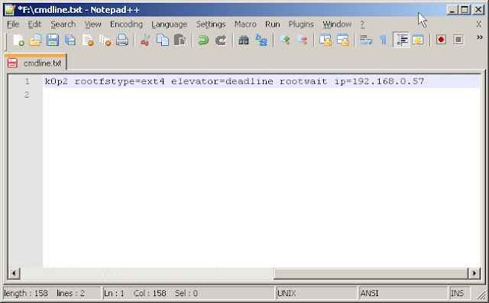
Task: Open the Encoding menu
Action: pyautogui.click(x=126, y=24)
